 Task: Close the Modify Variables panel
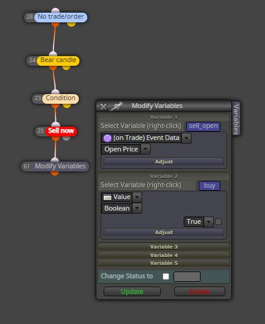[x=104, y=107]
